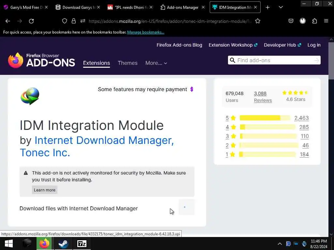Select the Extensions menu item
334x250 pixels.
click(97, 63)
